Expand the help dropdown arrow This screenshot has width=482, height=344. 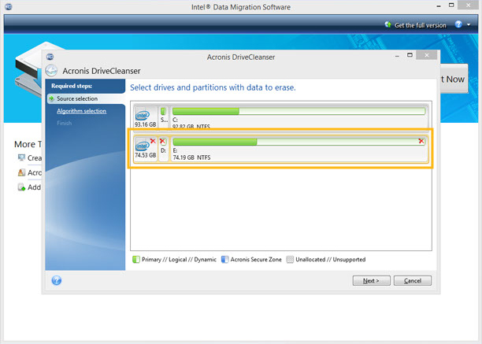point(469,24)
